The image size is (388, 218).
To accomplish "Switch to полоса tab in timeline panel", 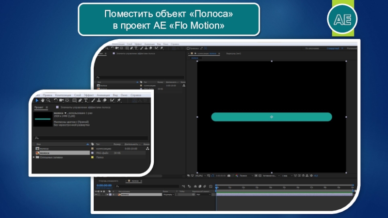I will click(135, 181).
